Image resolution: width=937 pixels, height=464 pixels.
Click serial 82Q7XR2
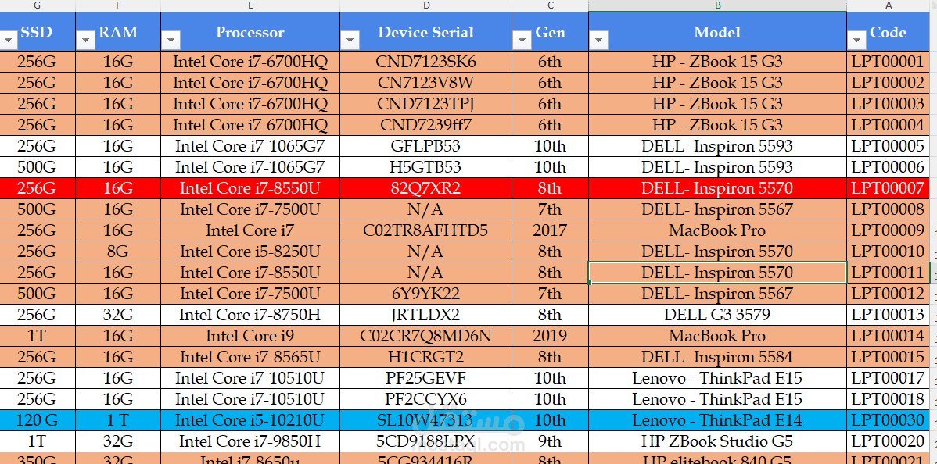(x=426, y=189)
